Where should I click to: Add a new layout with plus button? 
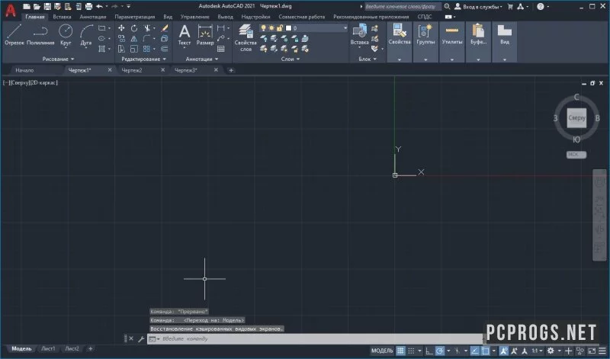[90, 348]
